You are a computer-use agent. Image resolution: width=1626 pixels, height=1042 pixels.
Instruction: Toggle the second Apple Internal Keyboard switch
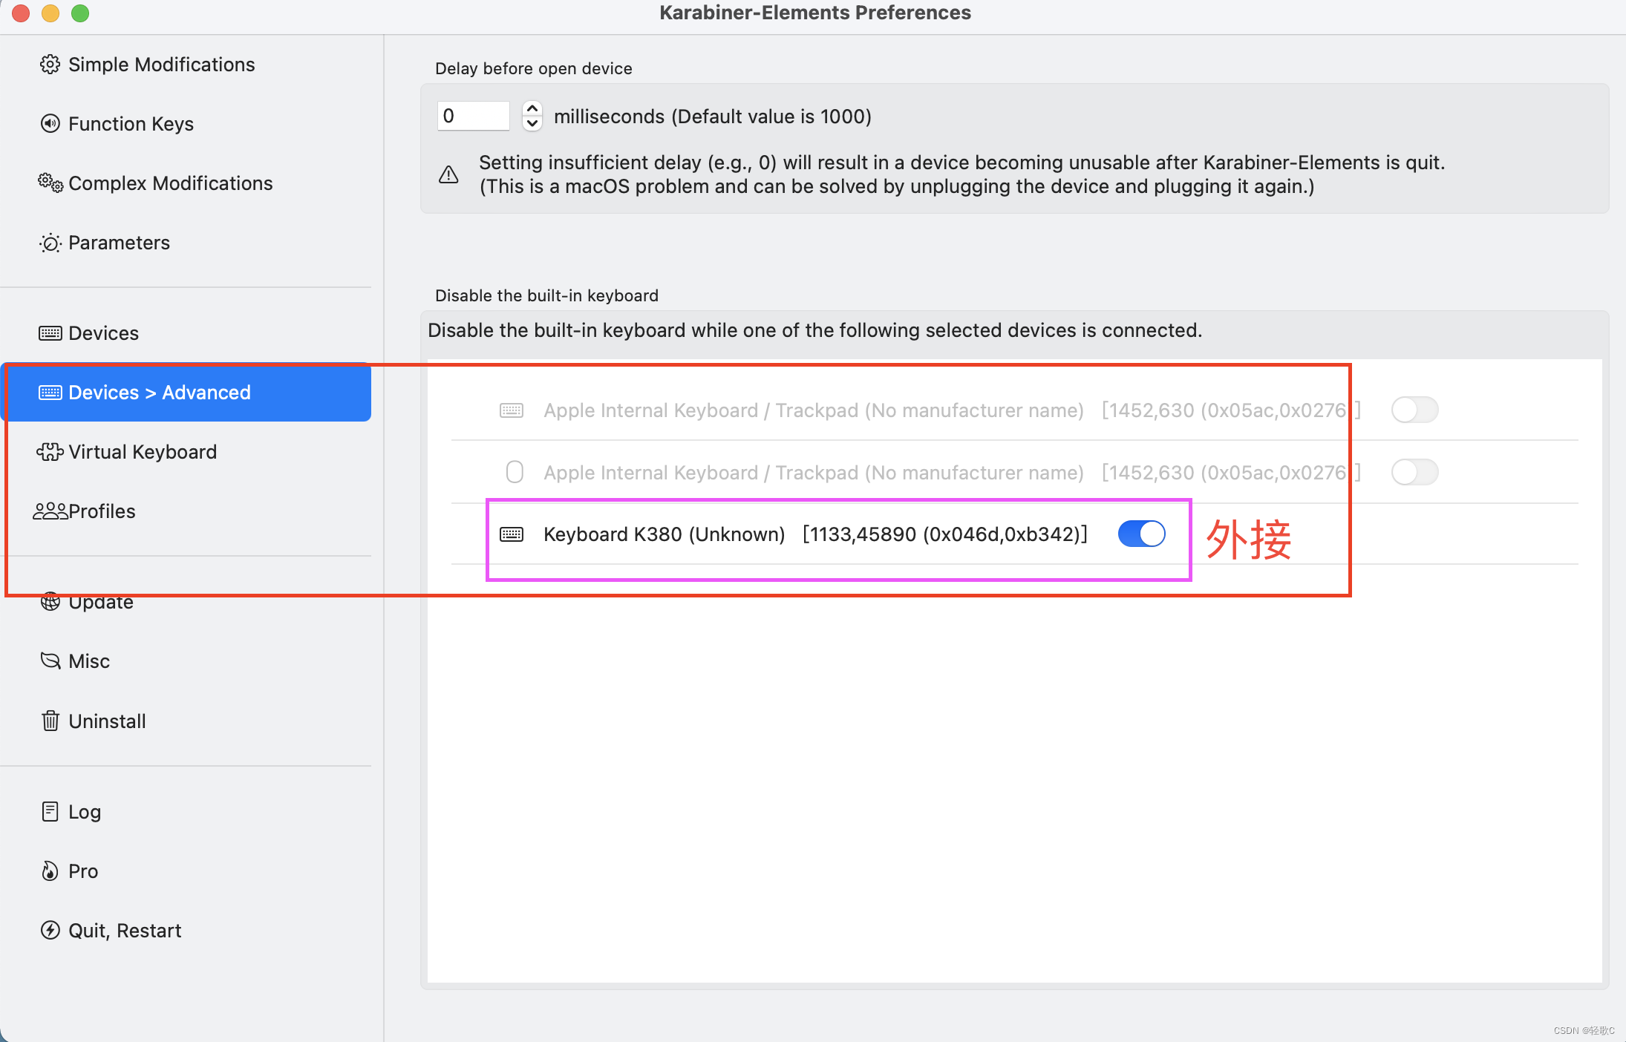tap(1414, 472)
